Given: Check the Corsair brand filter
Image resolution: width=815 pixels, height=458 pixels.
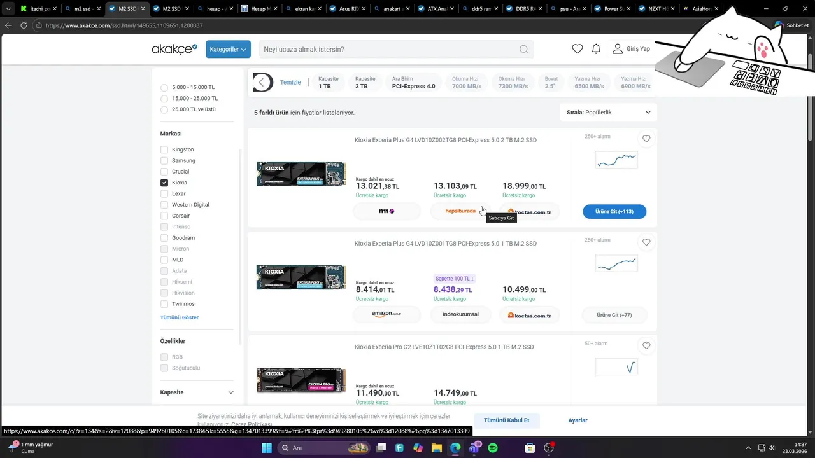Looking at the screenshot, I should (x=164, y=216).
